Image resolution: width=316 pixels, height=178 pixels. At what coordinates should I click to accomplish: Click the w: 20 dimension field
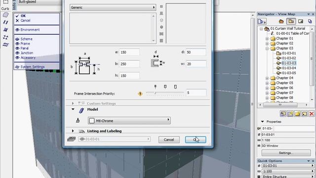coord(196,64)
